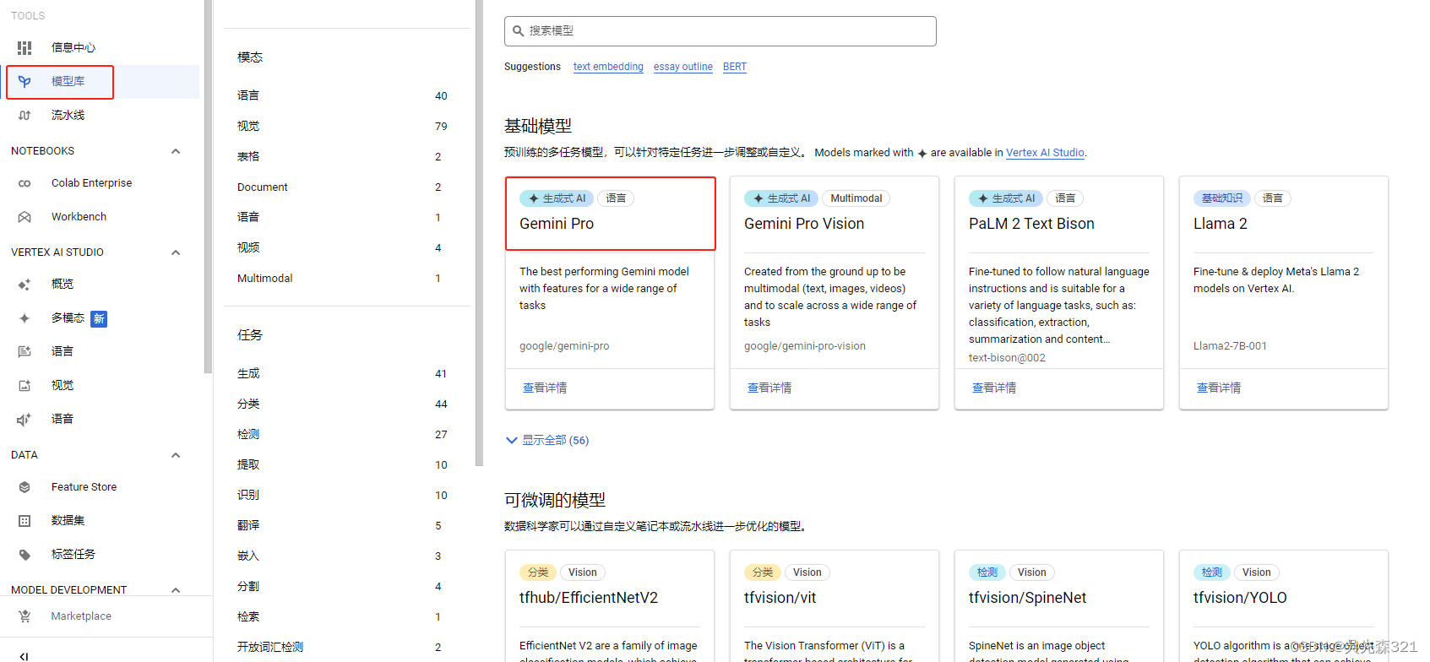Click the BERT suggestion link

coord(735,67)
